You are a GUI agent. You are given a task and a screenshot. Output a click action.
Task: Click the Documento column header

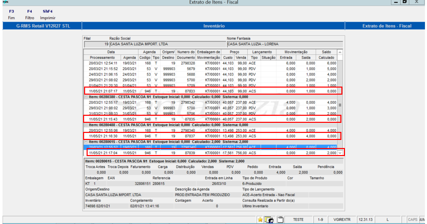pos(186,58)
